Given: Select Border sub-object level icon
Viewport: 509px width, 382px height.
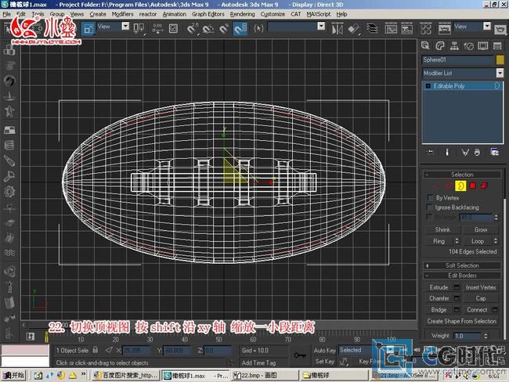Looking at the screenshot, I should [460, 186].
